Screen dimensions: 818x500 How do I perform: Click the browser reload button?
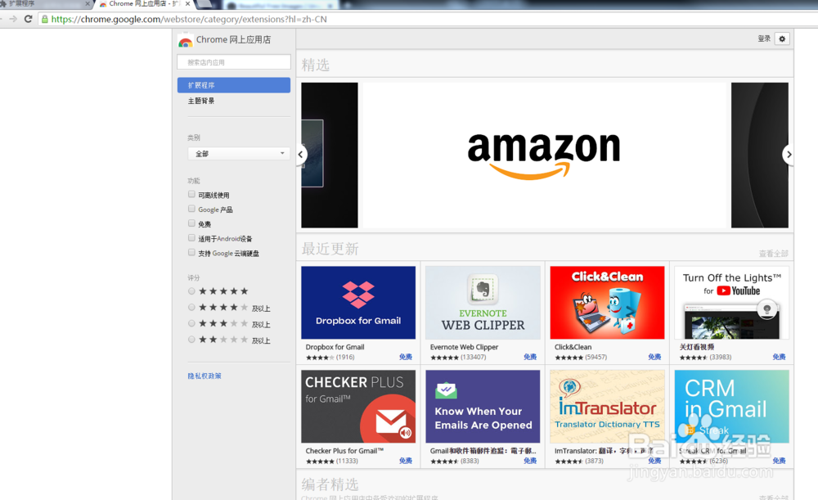click(x=28, y=20)
